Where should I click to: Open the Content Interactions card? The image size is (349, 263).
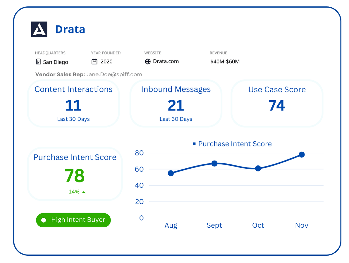pyautogui.click(x=73, y=104)
